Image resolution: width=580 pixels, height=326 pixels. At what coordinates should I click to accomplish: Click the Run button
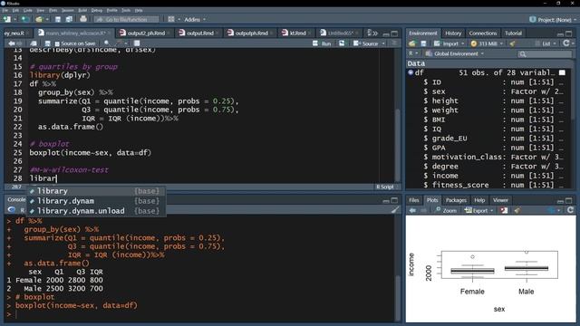322,43
